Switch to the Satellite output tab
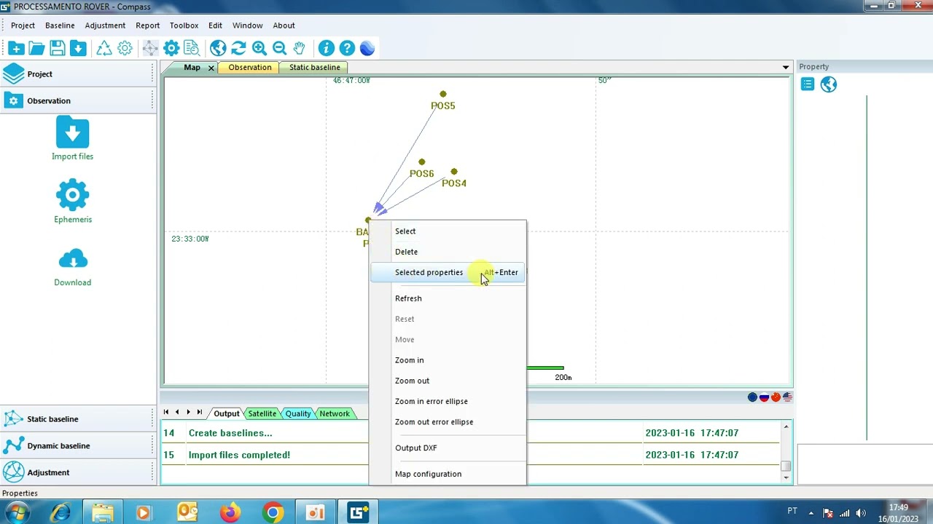This screenshot has width=933, height=524. click(262, 413)
